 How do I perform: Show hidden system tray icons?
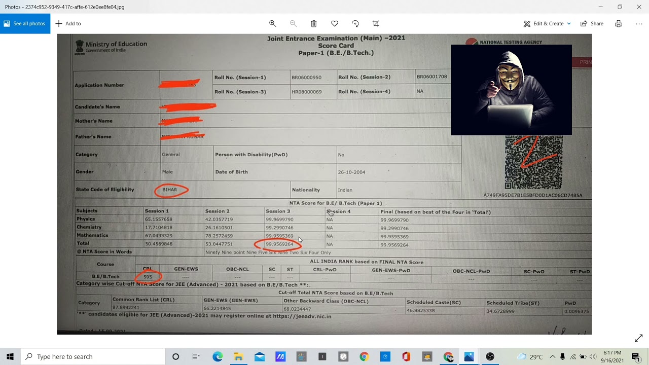click(x=553, y=356)
